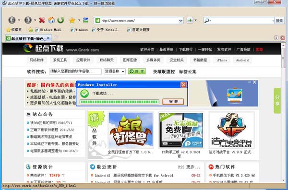Click the picture icon beside the favorites star
288x190 pixels.
85,20
